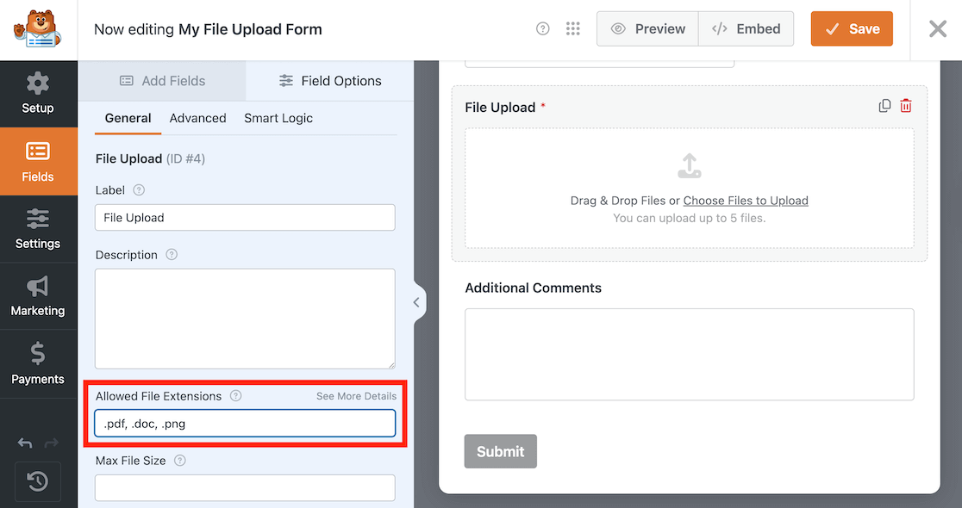Viewport: 962px width, 508px height.
Task: Save the form
Action: pyautogui.click(x=852, y=28)
